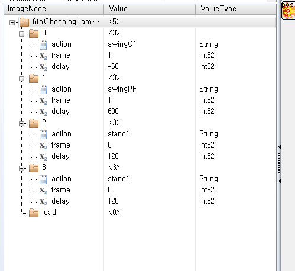295x271 pixels.
Task: Select the 6thChoppingHam folder icon
Action: point(24,22)
